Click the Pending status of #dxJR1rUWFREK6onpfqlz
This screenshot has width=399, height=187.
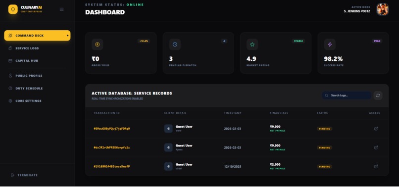pyautogui.click(x=324, y=148)
